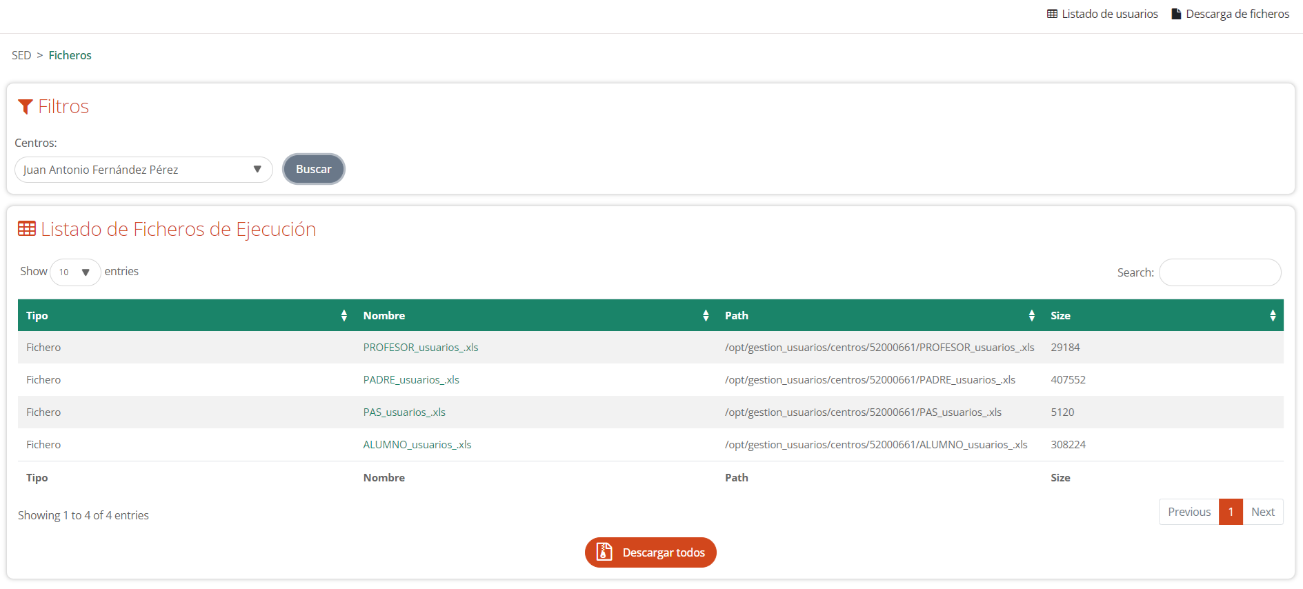Click the Size column header label
Screen dimensions: 1303x589
click(1060, 316)
